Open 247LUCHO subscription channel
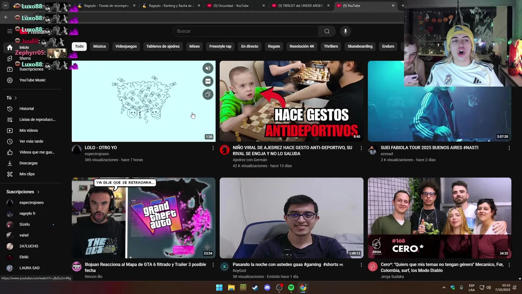The width and height of the screenshot is (522, 294). pyautogui.click(x=33, y=246)
